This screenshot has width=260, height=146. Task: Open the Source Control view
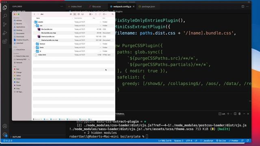(x=5, y=24)
